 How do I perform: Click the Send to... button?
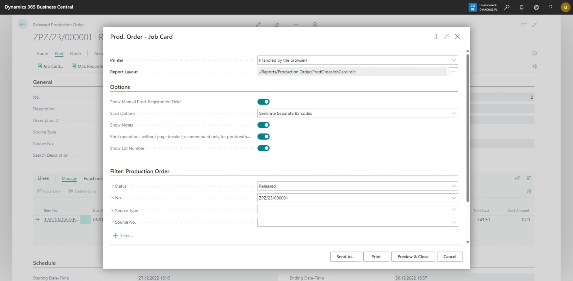point(346,257)
